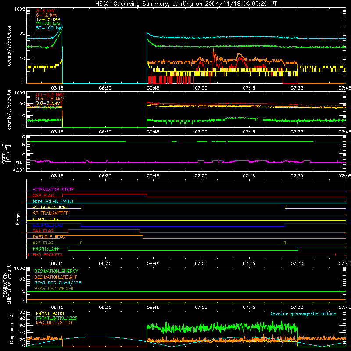The height and width of the screenshot is (351, 351).
Task: Select the orange 6-12 keV legend label
Action: [47, 15]
